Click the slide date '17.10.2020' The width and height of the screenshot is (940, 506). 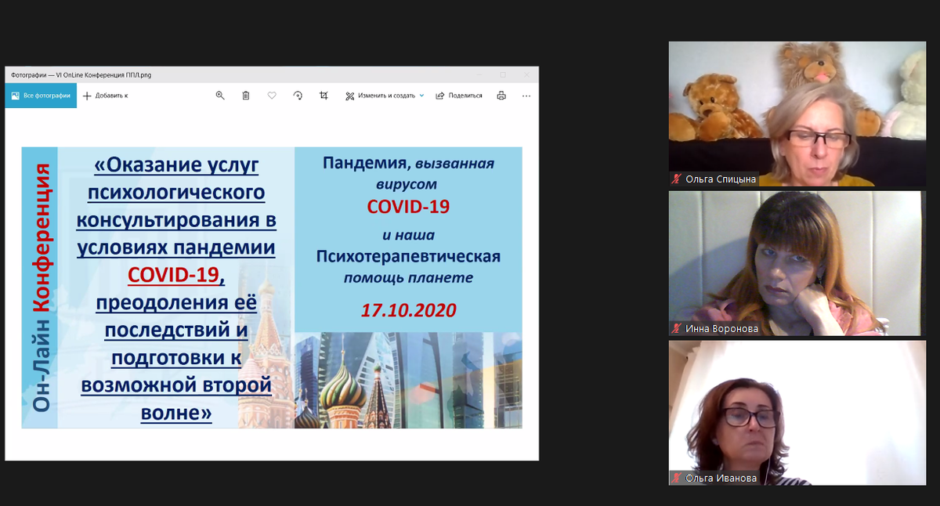click(x=408, y=310)
